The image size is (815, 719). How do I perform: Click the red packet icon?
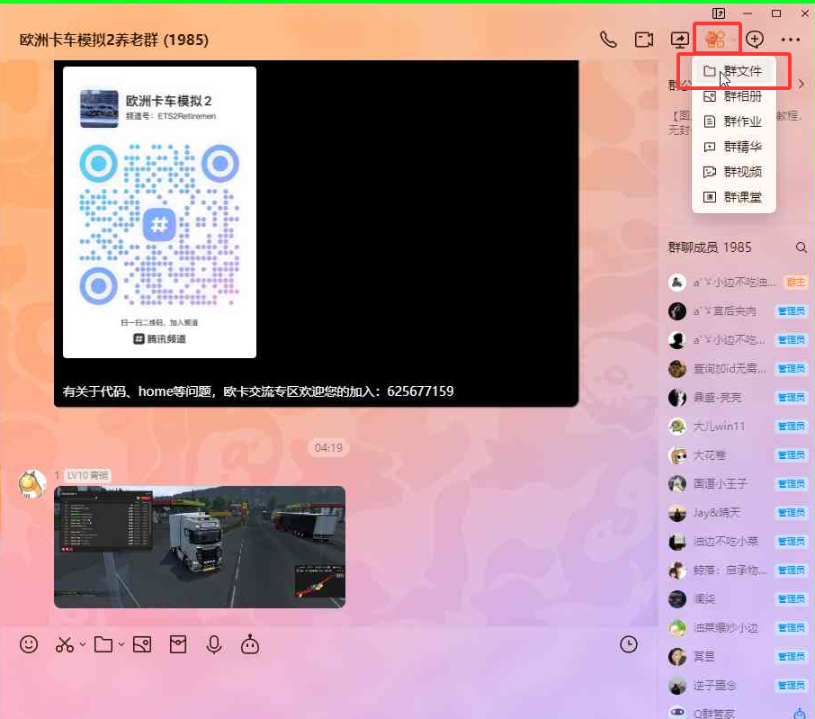click(x=178, y=644)
